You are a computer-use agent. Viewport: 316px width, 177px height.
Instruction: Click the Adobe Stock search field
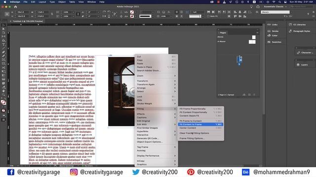[302, 6]
